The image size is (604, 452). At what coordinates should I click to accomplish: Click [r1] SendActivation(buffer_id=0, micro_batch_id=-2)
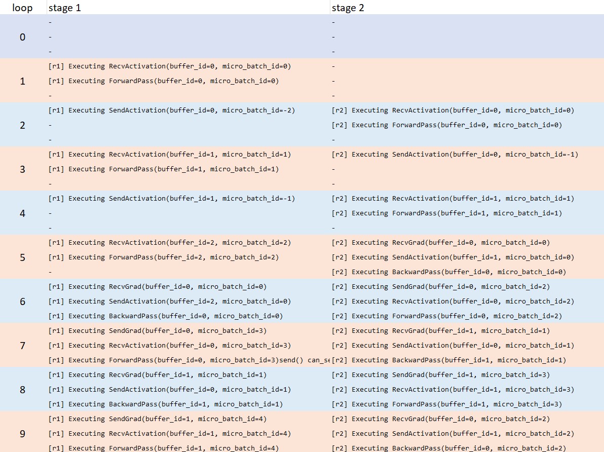172,110
